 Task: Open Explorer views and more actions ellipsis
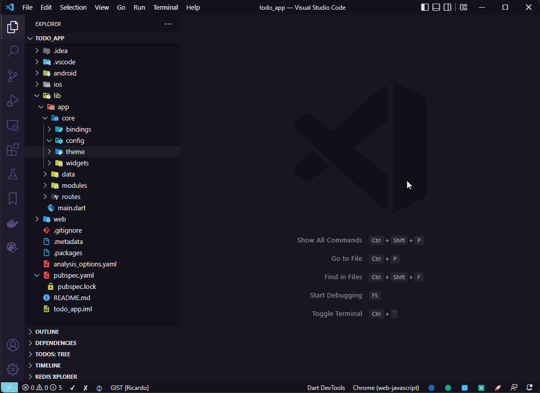click(168, 23)
